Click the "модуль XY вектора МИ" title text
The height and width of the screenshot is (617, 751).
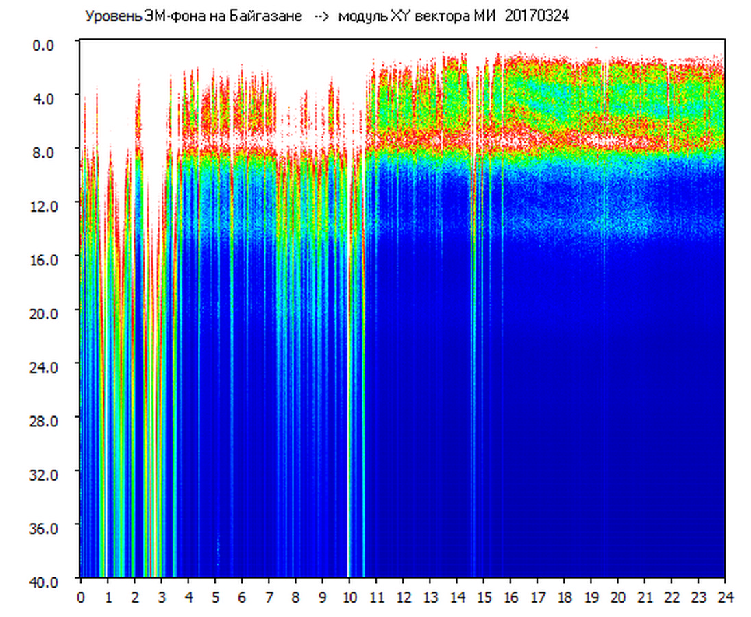click(x=417, y=16)
